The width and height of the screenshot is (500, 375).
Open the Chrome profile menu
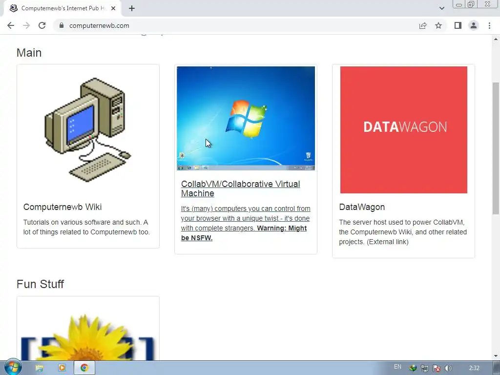474,25
